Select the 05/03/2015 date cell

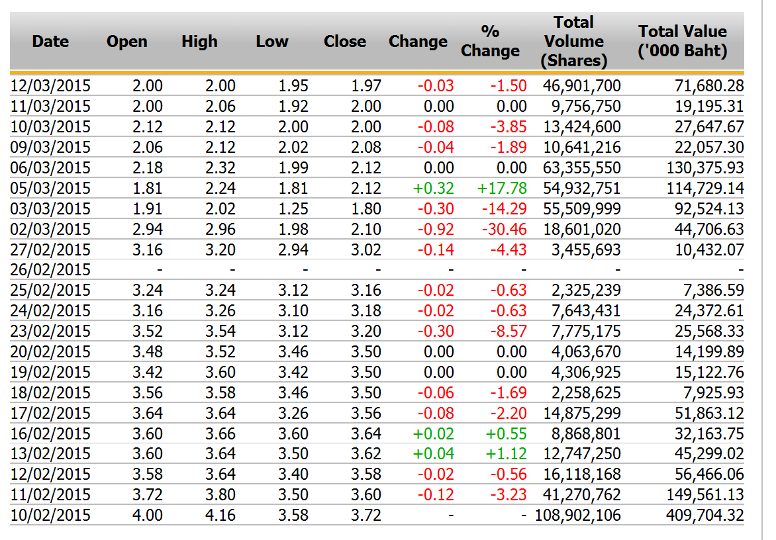pyautogui.click(x=50, y=188)
